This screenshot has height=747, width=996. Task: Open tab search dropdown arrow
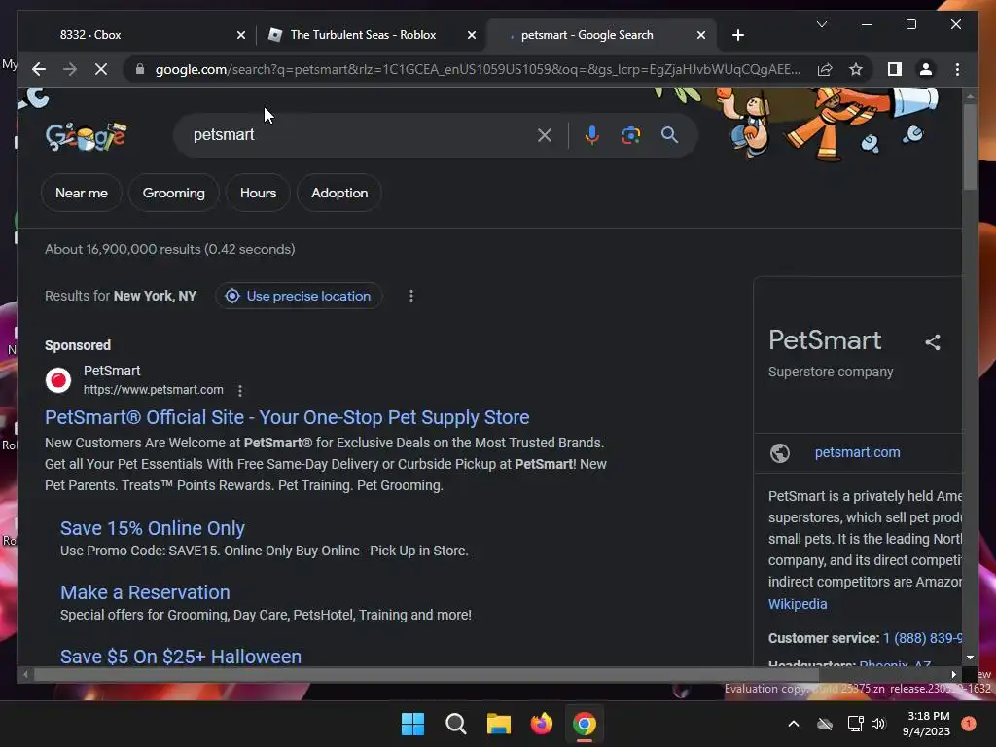pos(821,24)
